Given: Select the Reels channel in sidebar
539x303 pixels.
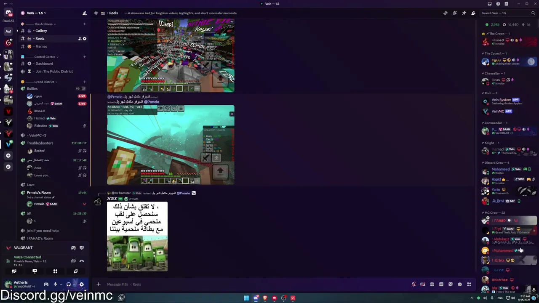Looking at the screenshot, I should click(x=53, y=39).
